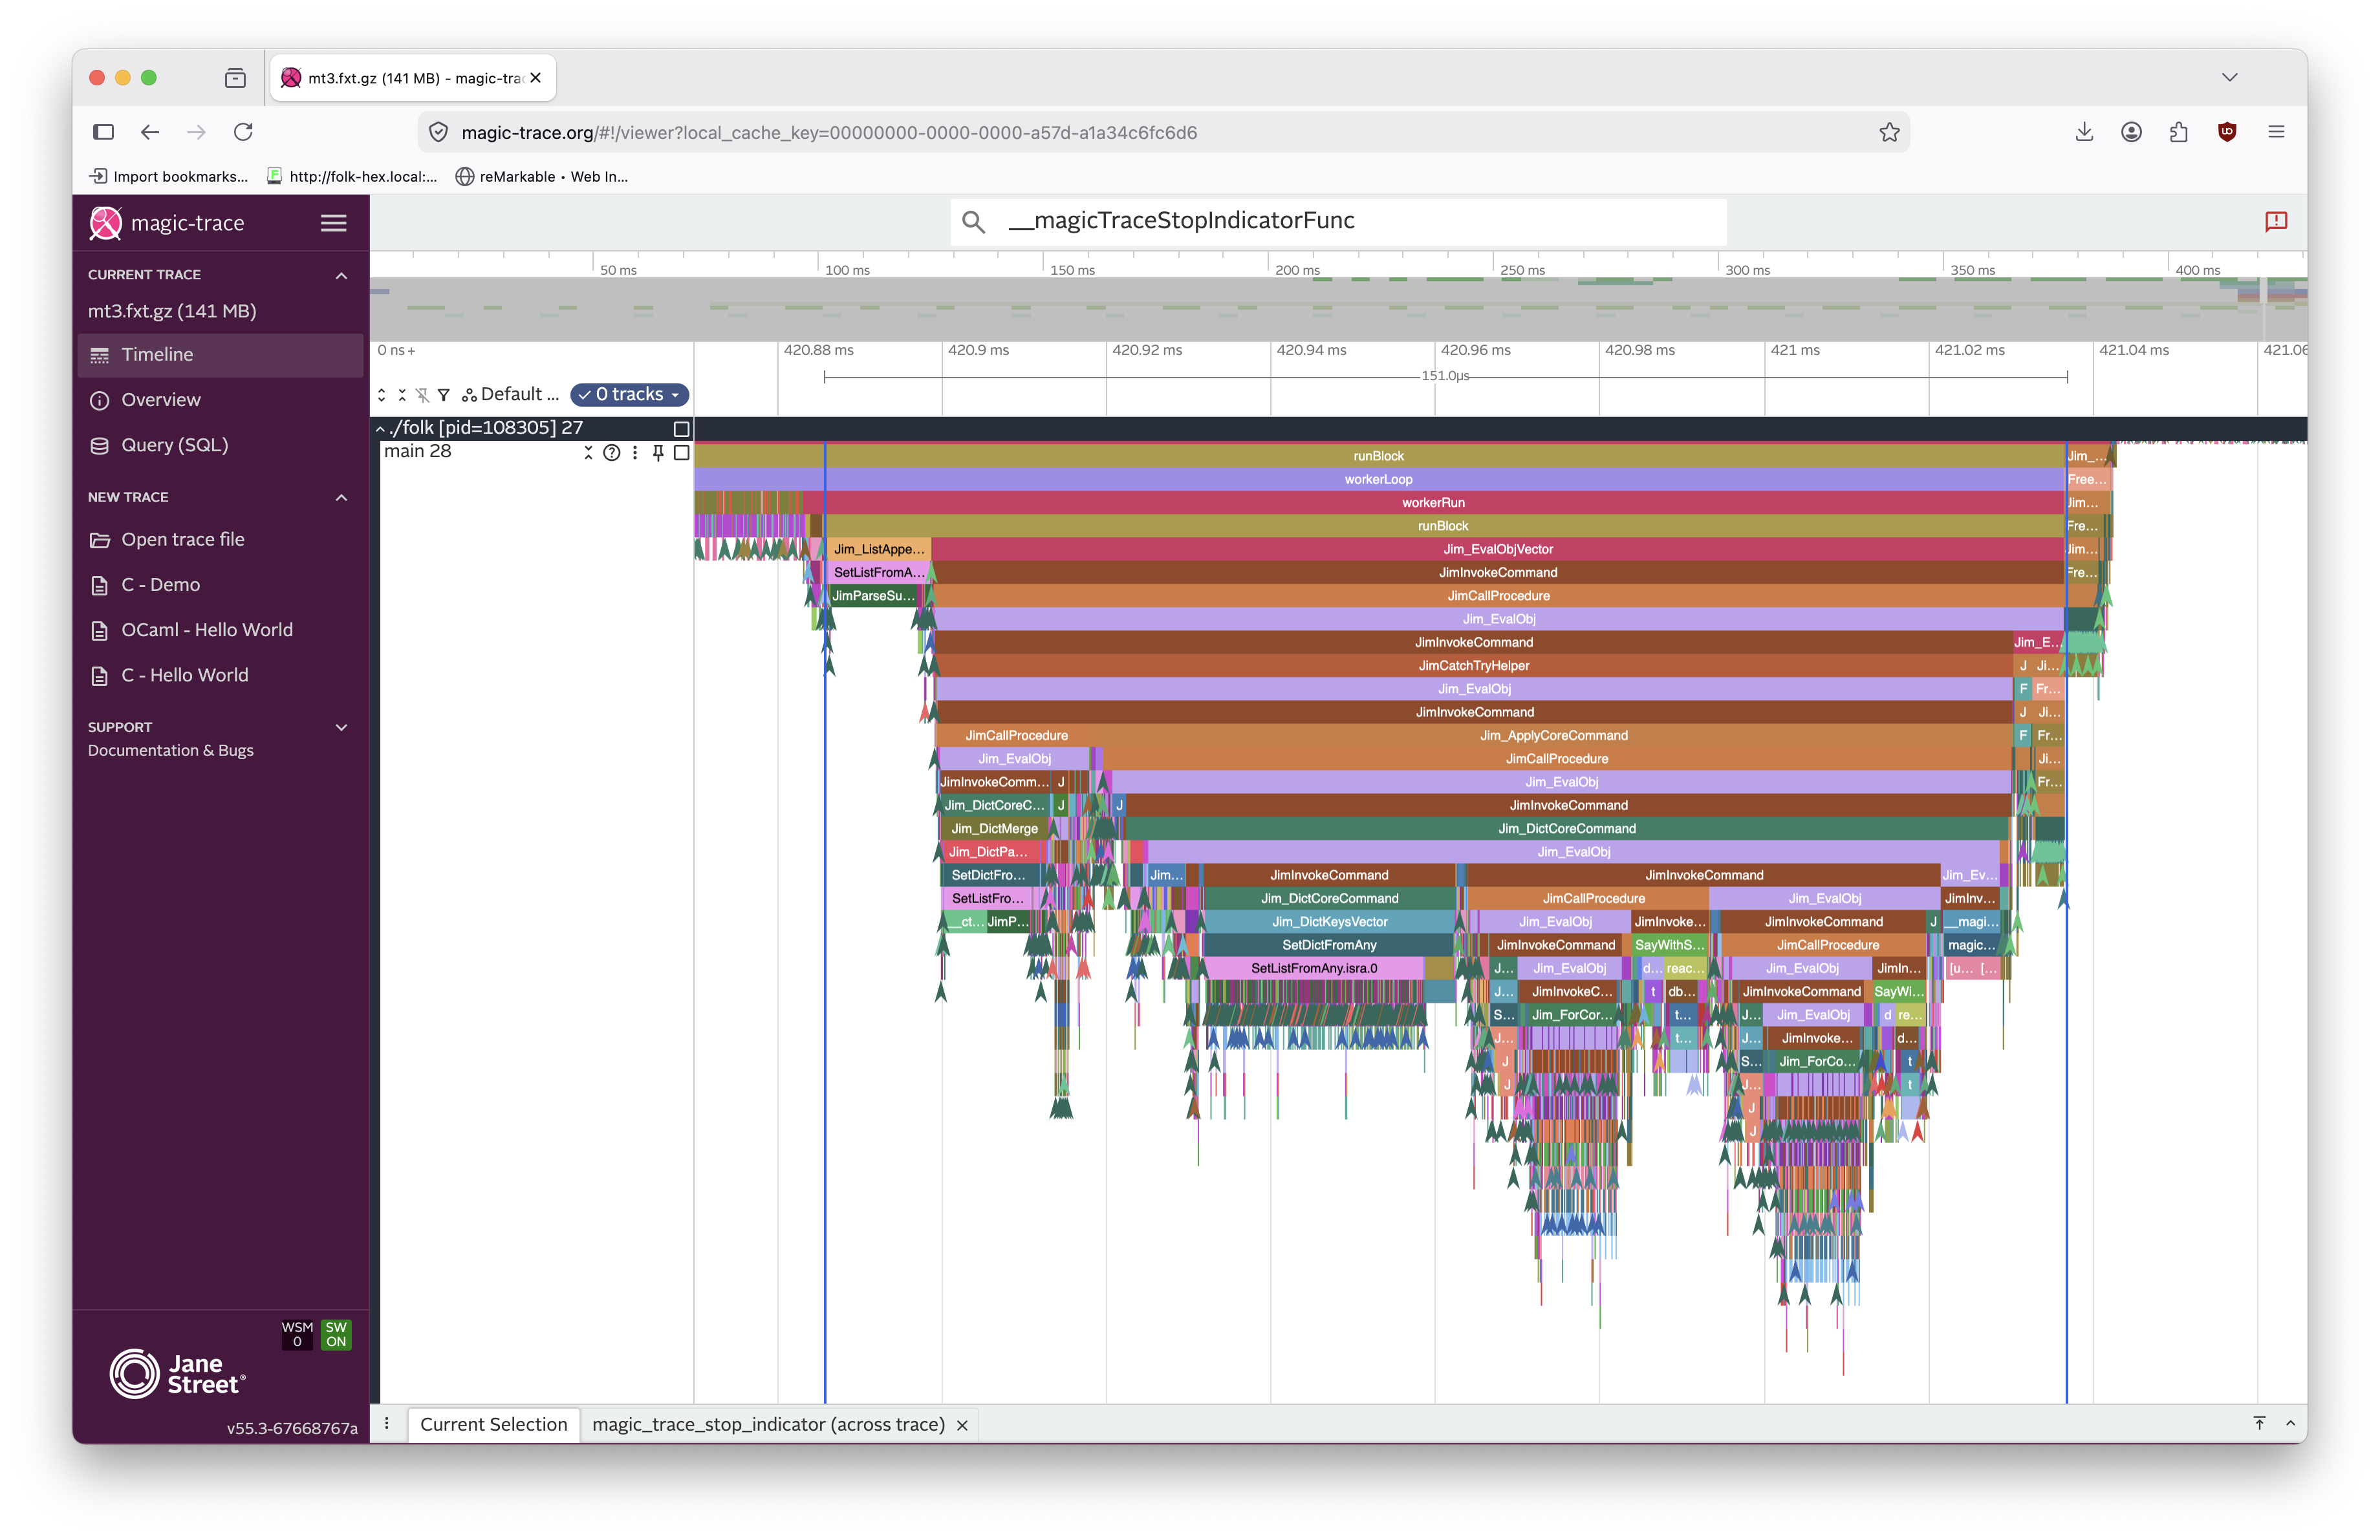The image size is (2380, 1540).
Task: Collapse the CURRENT TRACE section
Action: 341,275
